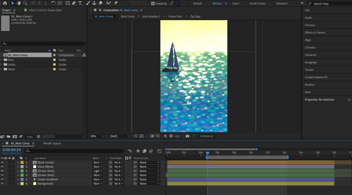This screenshot has height=195, width=352.
Task: Delete selected item with trash icon
Action: tap(39, 136)
